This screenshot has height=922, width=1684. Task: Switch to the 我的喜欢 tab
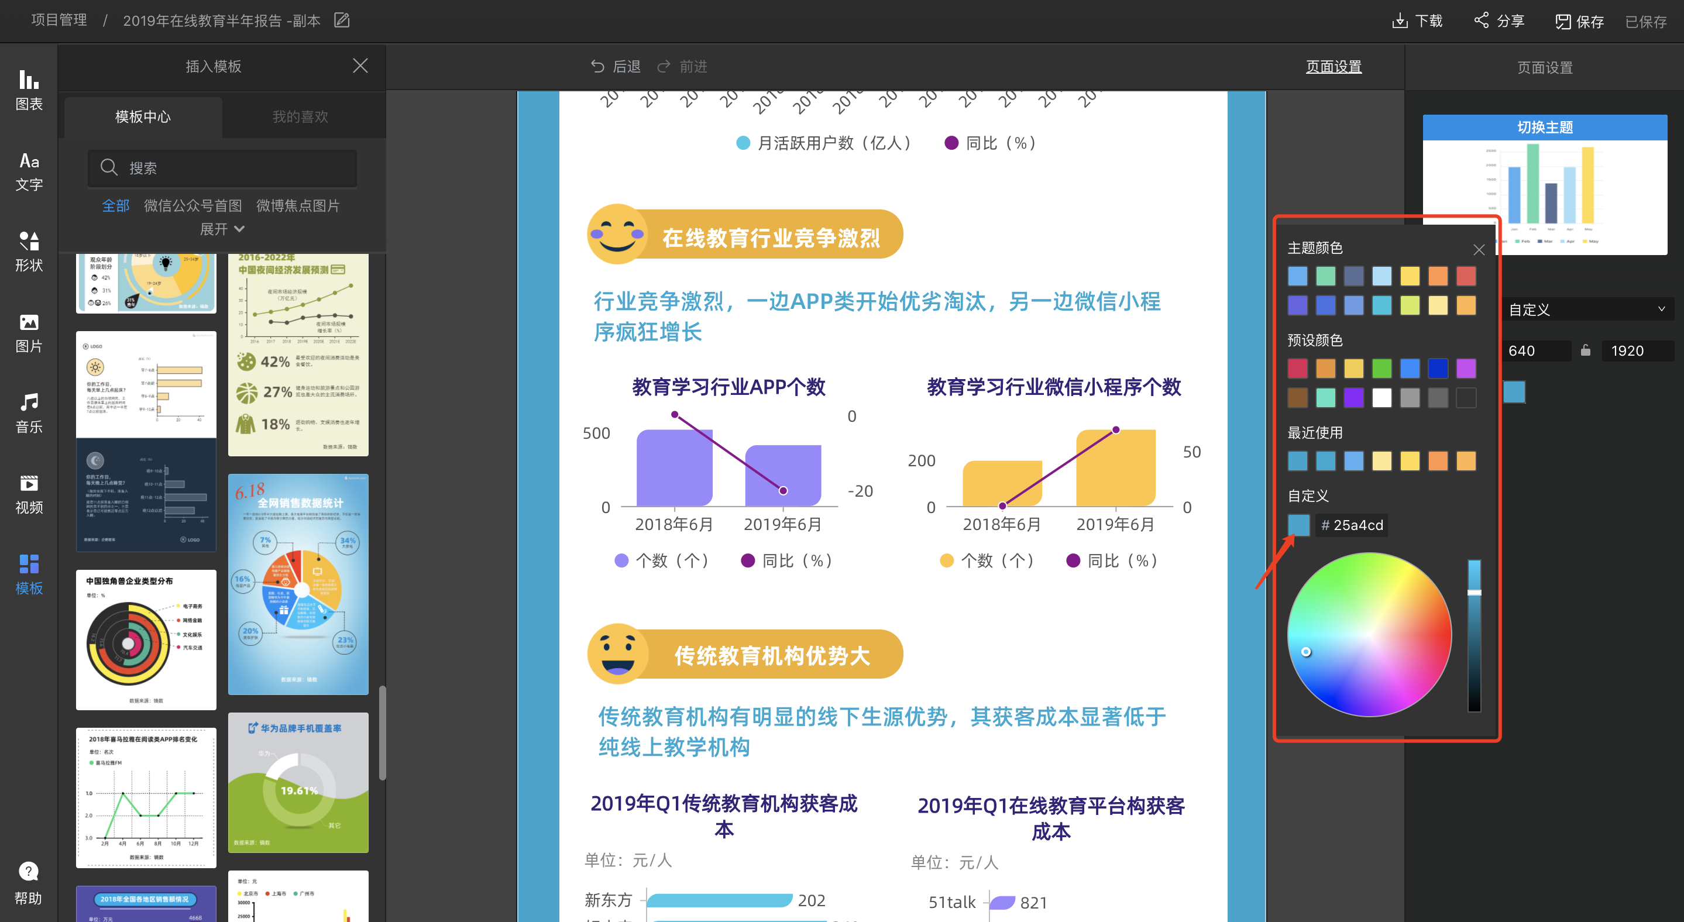pyautogui.click(x=300, y=116)
